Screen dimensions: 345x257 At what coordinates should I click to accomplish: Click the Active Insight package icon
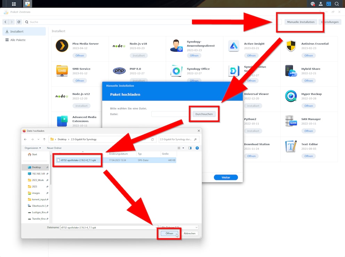click(x=233, y=46)
